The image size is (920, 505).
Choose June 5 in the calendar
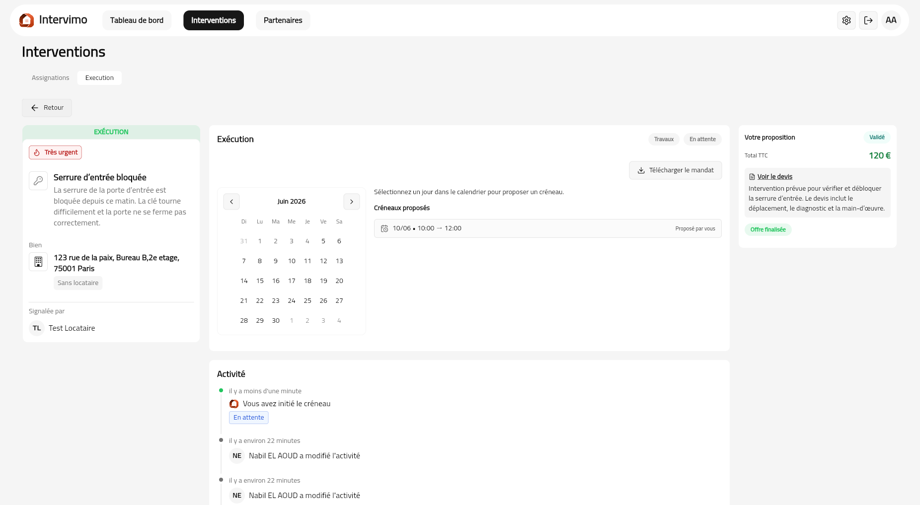[323, 241]
